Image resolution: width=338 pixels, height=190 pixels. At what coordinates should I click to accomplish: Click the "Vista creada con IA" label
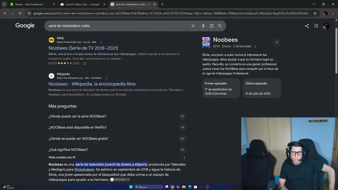click(x=62, y=157)
